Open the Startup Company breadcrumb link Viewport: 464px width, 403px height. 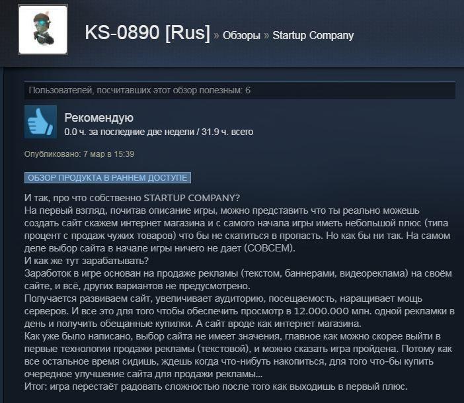(x=313, y=36)
